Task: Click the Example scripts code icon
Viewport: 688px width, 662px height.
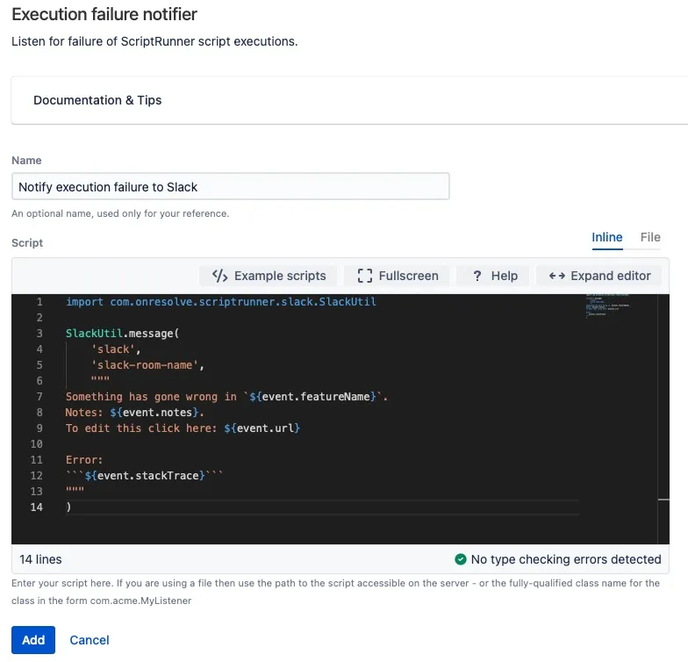Action: click(219, 276)
